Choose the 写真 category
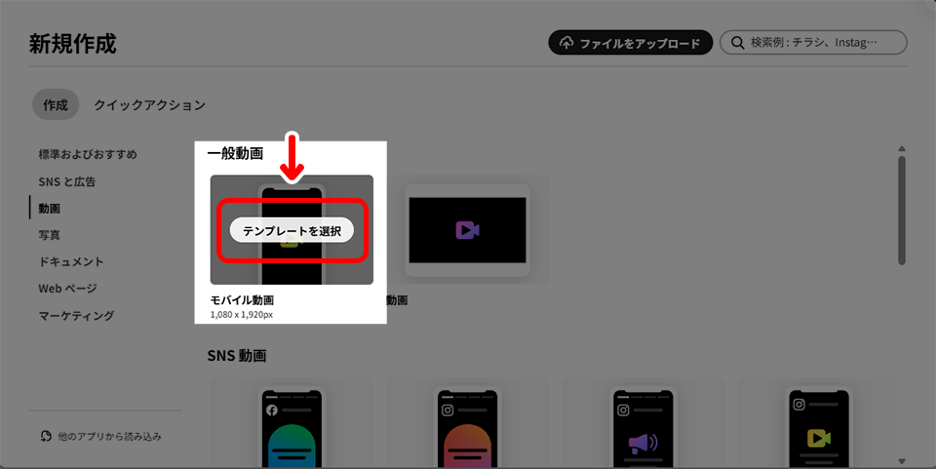 tap(50, 235)
